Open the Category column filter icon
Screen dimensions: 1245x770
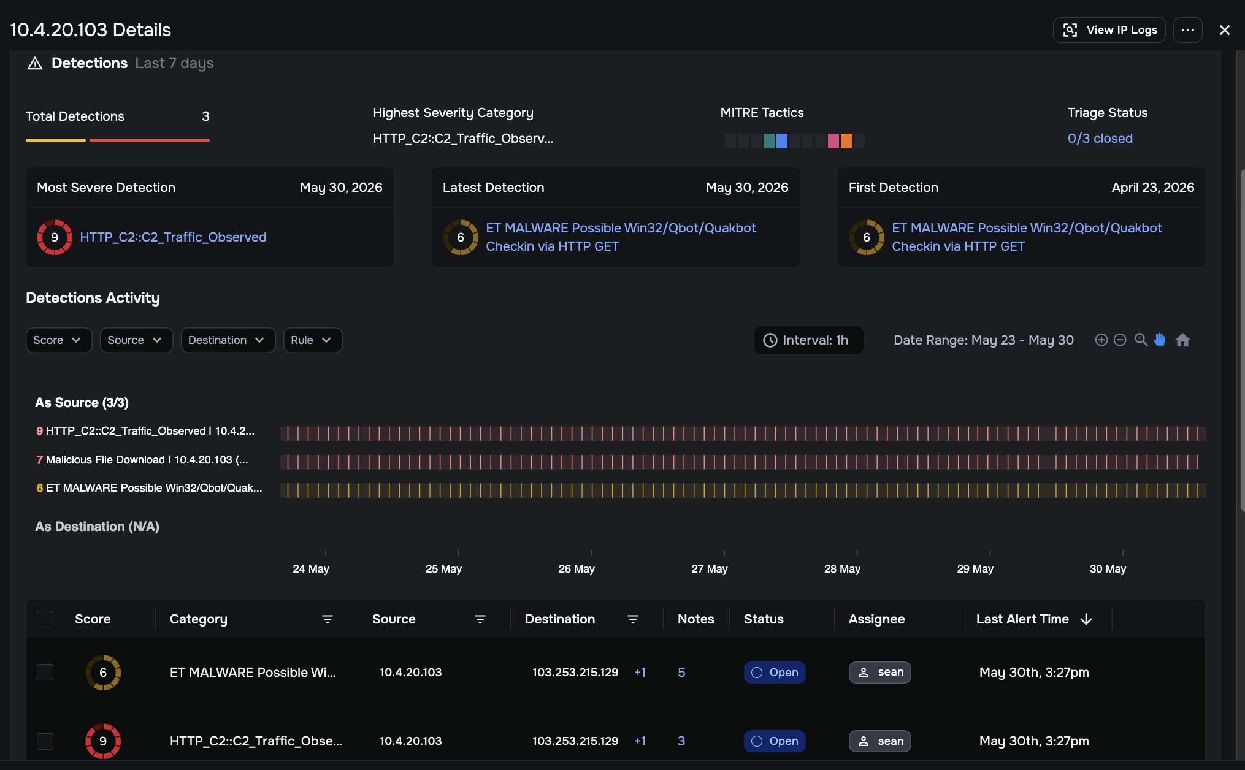pyautogui.click(x=328, y=619)
